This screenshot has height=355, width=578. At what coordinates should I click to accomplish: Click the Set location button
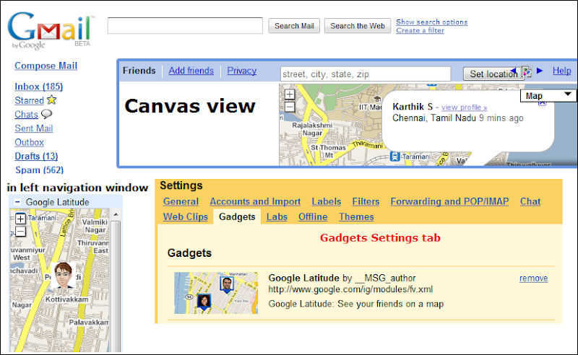click(493, 74)
